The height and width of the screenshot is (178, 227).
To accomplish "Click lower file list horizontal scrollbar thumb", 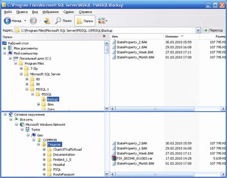I will pos(155,174).
